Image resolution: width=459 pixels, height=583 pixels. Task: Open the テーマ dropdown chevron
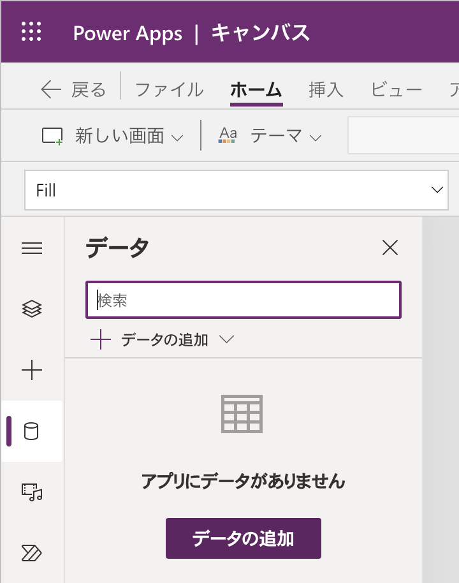[x=316, y=137]
